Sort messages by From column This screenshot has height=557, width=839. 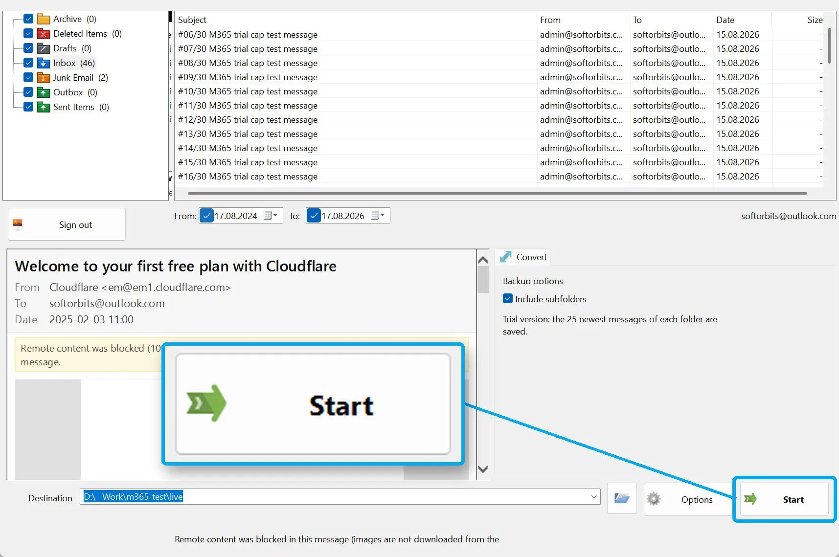pyautogui.click(x=583, y=20)
